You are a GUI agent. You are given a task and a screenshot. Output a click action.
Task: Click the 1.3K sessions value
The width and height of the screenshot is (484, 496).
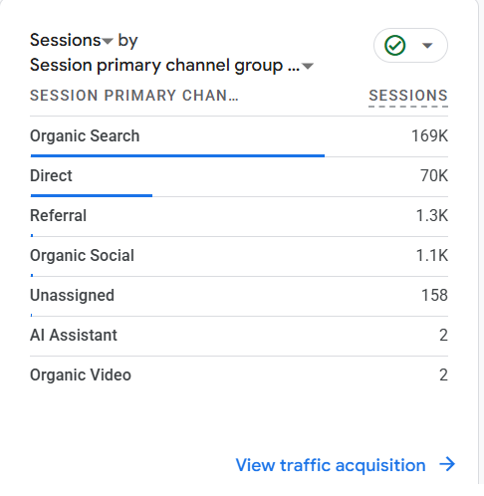(432, 215)
